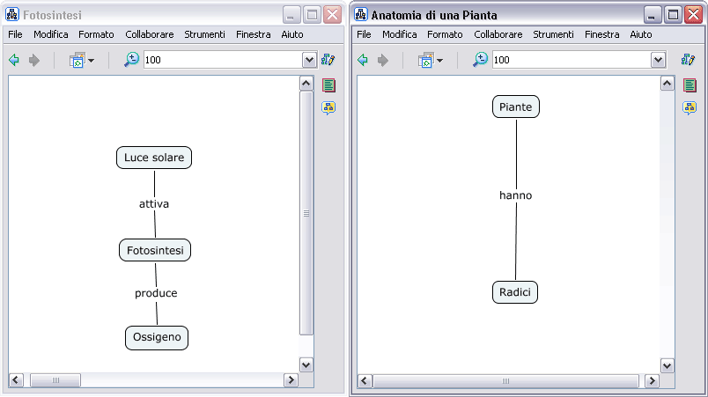
Task: Expand the zoom level dropdown in Fotosintesi
Action: pyautogui.click(x=309, y=60)
